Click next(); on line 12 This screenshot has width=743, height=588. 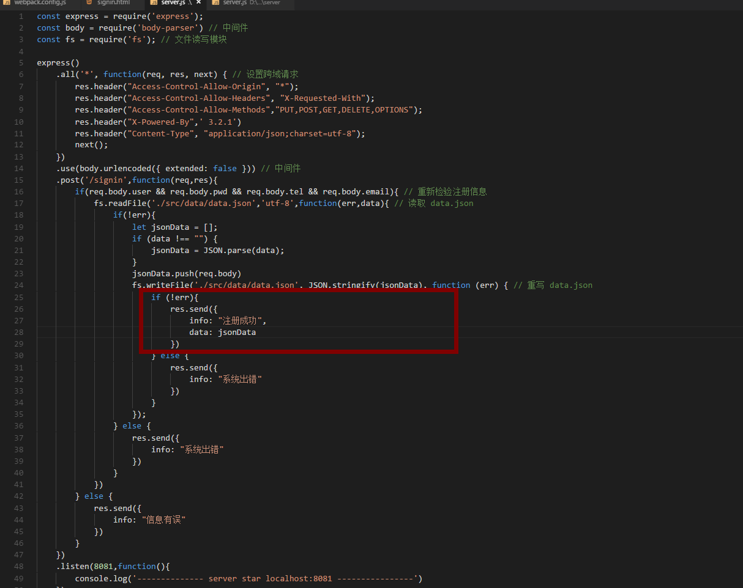92,145
